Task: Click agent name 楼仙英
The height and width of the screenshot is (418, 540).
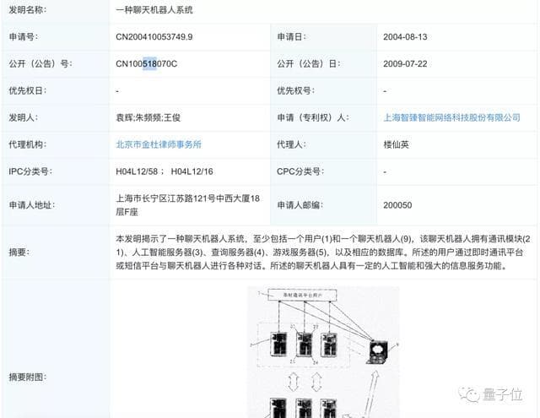Action: tap(396, 144)
